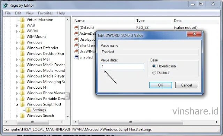Confirm the DWORD edit with OK
Viewport: 223px width, 136px height.
pyautogui.click(x=161, y=85)
